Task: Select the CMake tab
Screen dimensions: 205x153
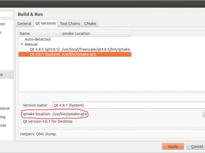Action: pos(90,23)
